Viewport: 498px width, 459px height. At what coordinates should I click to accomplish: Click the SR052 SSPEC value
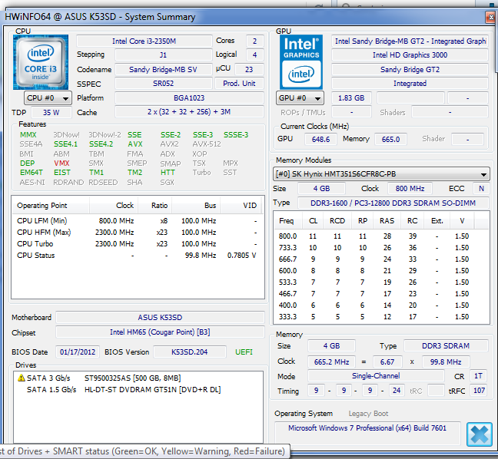coord(163,84)
